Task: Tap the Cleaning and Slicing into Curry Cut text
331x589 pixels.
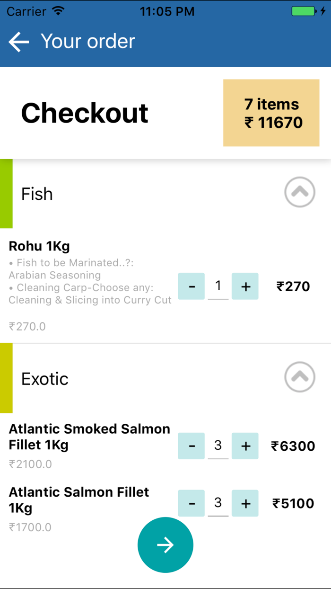Action: point(90,300)
